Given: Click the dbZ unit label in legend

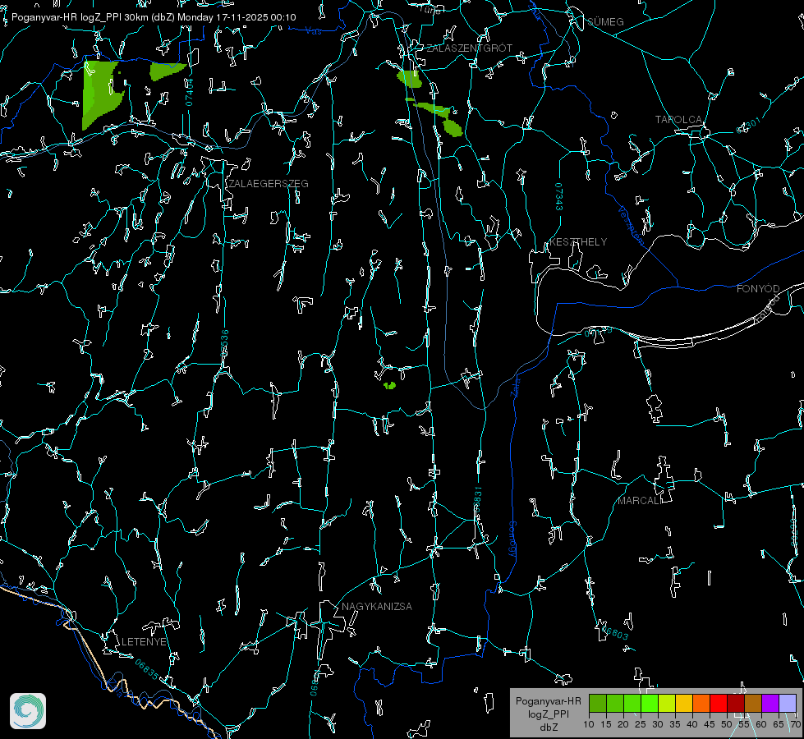Looking at the screenshot, I should pos(548,728).
